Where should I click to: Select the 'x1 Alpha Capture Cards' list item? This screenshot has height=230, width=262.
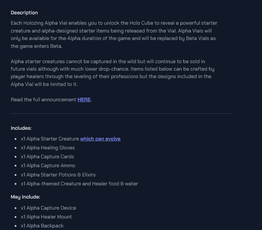tap(47, 157)
